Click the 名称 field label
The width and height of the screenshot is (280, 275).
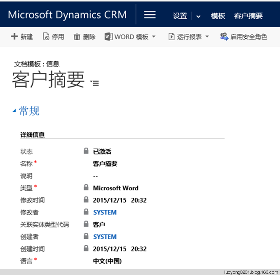coord(26,164)
